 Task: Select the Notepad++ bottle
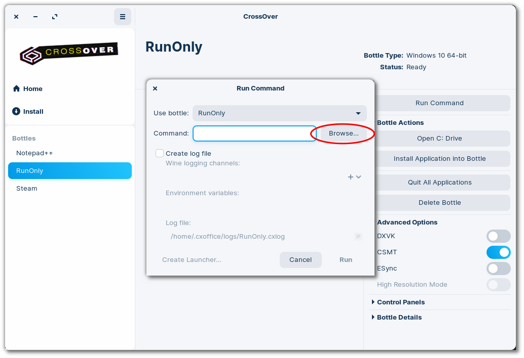(70, 153)
